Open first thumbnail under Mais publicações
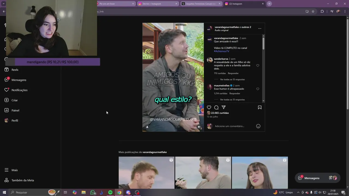This screenshot has width=349, height=196. (x=146, y=173)
